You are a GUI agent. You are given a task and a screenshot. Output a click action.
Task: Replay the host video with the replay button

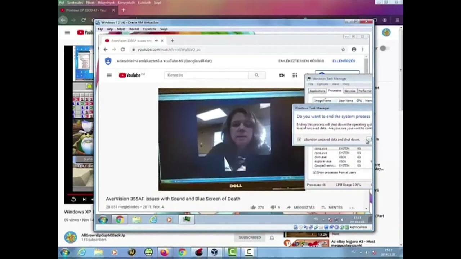73,199
